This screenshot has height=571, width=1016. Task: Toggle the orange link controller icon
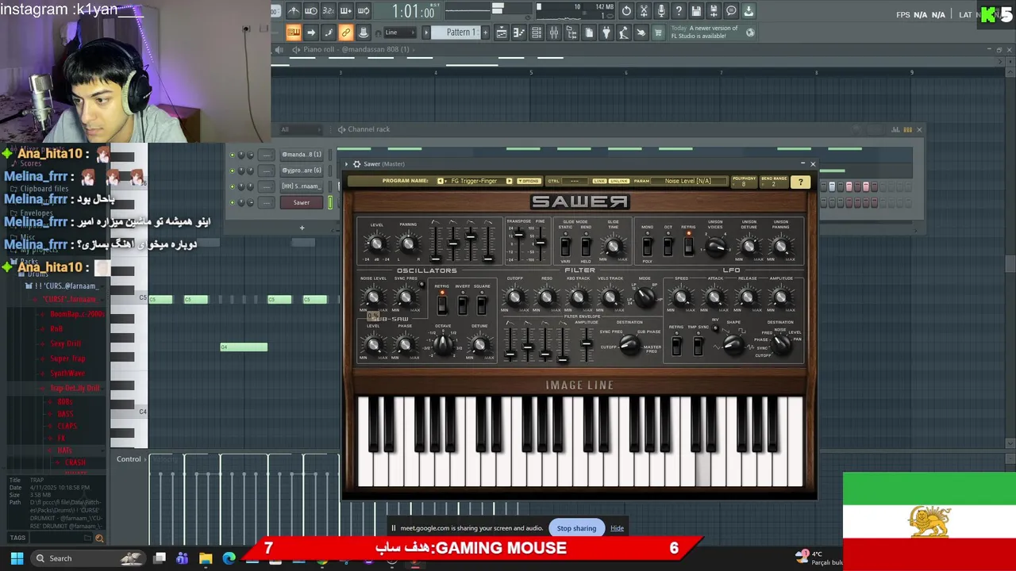pyautogui.click(x=346, y=33)
